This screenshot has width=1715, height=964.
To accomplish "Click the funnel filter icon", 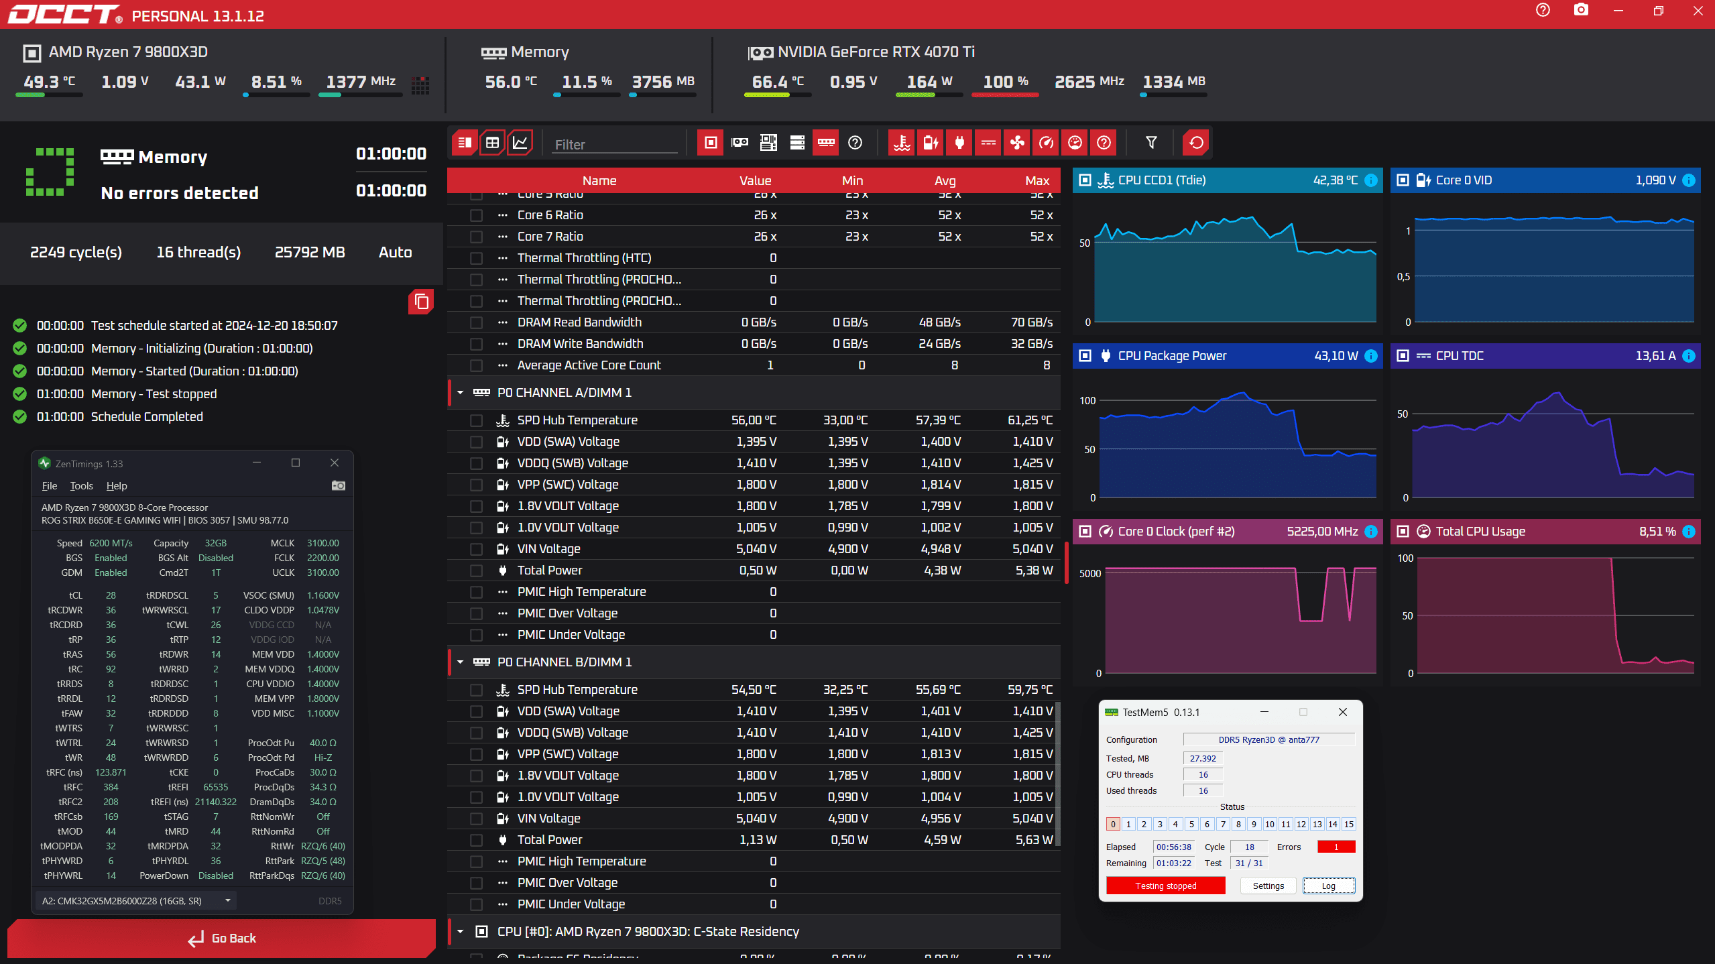I will pyautogui.click(x=1151, y=143).
